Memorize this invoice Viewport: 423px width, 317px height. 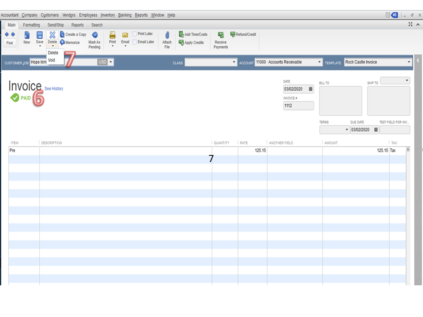(70, 43)
